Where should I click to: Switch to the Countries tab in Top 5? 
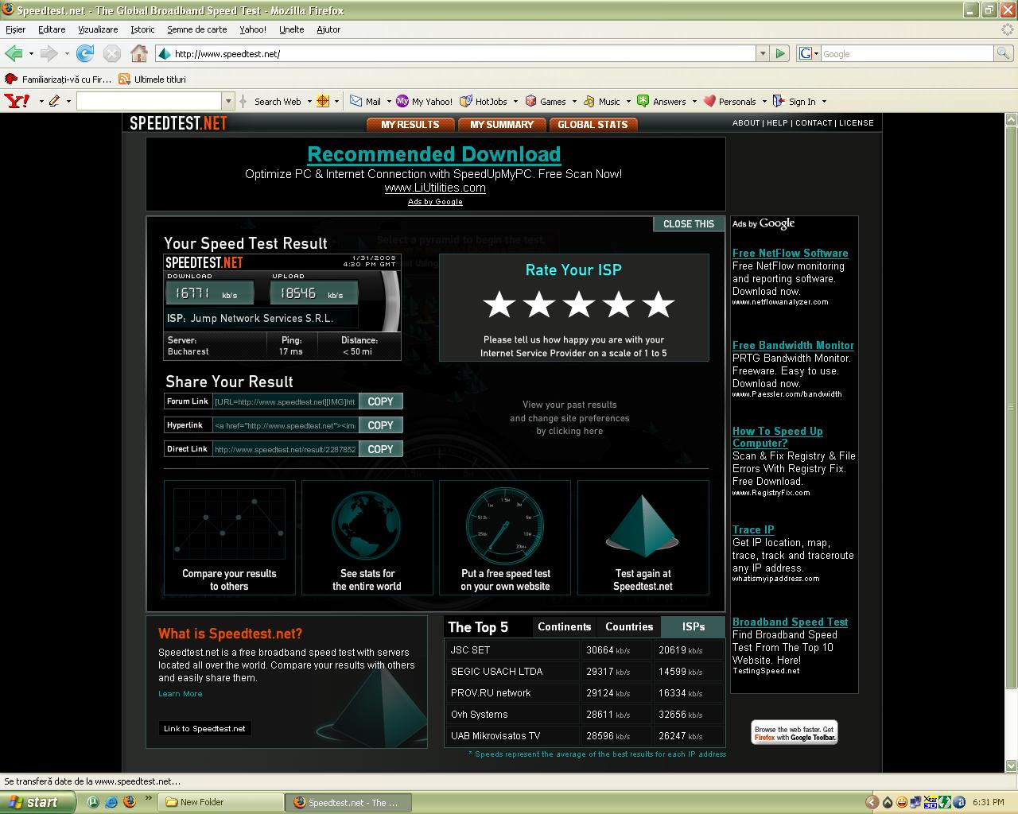[x=628, y=626]
